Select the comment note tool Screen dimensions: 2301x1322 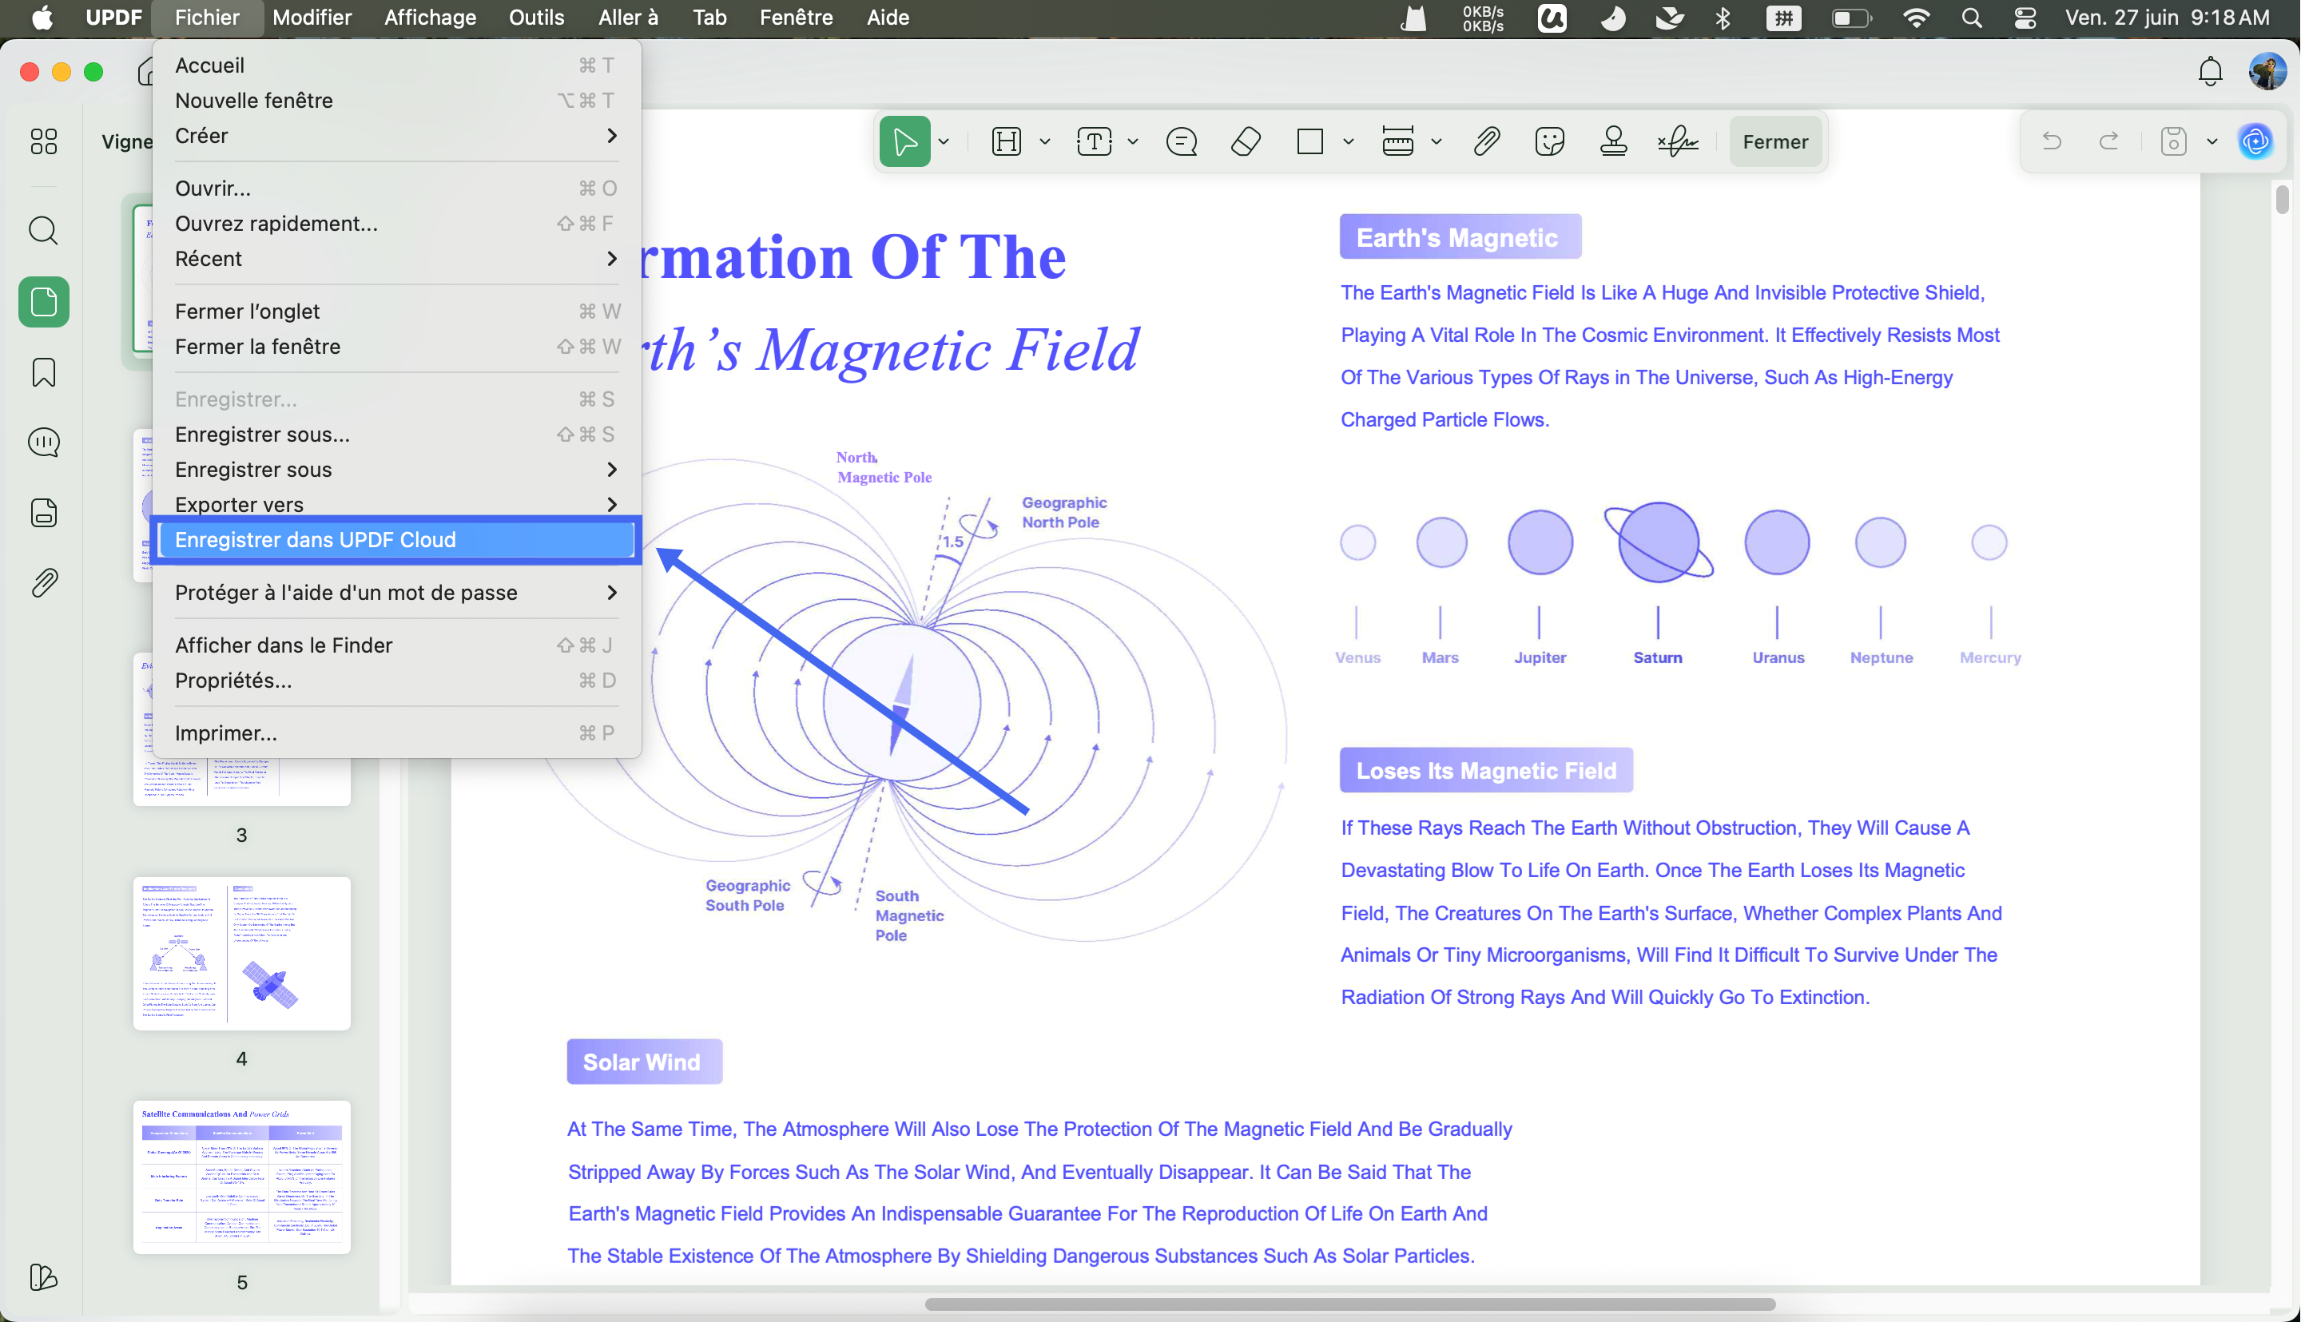[1182, 141]
